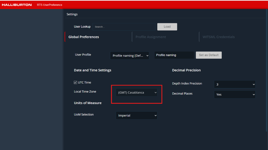Click the vertical scrollbar on right edge
This screenshot has width=268, height=150.
click(266, 70)
